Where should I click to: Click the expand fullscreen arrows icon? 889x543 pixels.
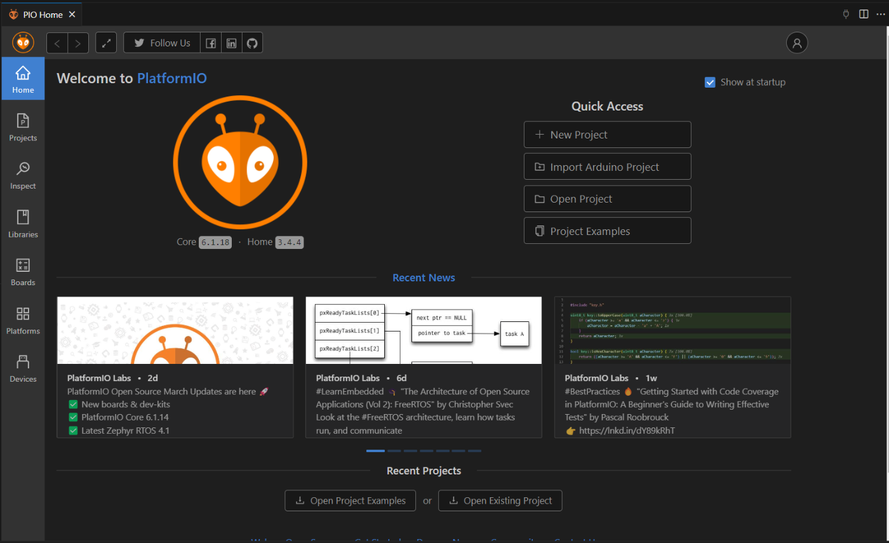(106, 43)
